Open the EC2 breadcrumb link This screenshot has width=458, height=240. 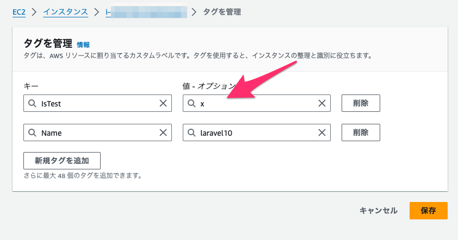tap(19, 12)
